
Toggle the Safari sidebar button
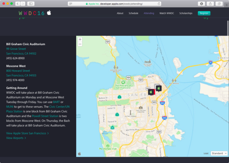tap(31, 4)
